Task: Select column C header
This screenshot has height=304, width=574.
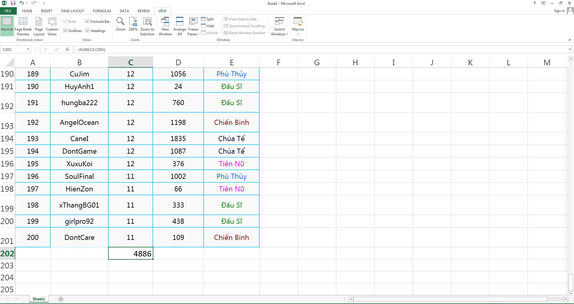Action: click(131, 62)
